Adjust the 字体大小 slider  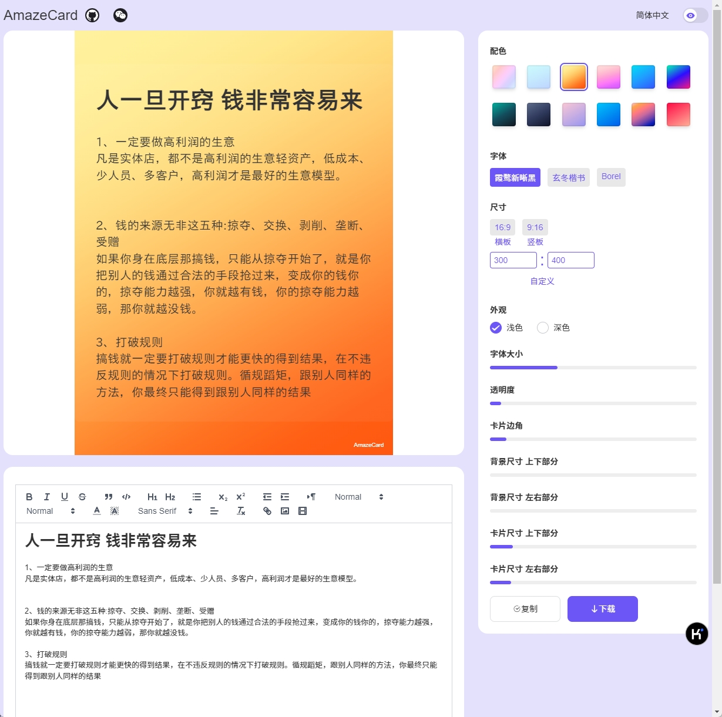point(593,368)
